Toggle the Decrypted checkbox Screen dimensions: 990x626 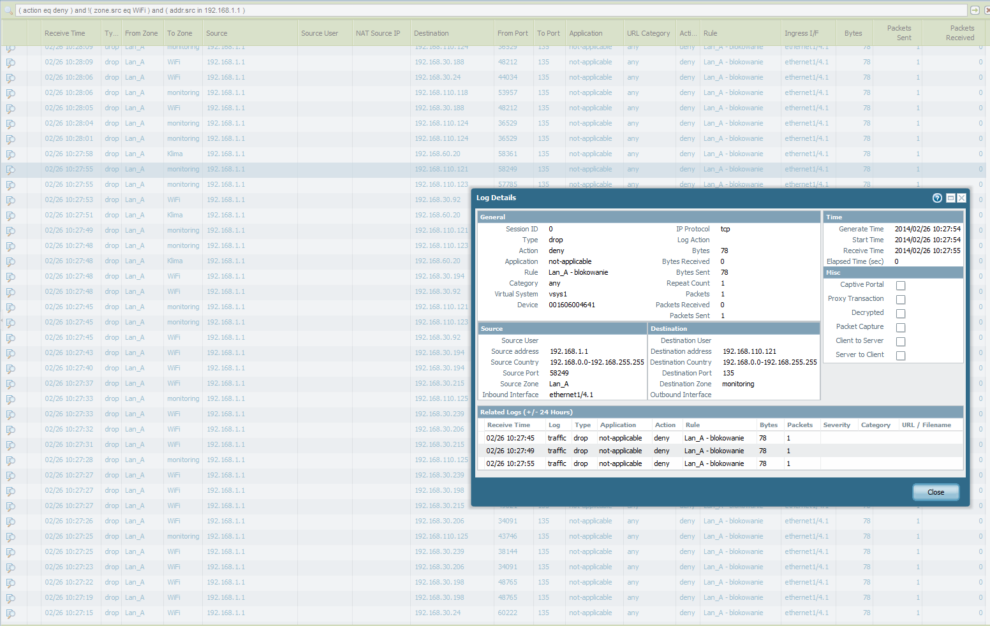pos(901,314)
